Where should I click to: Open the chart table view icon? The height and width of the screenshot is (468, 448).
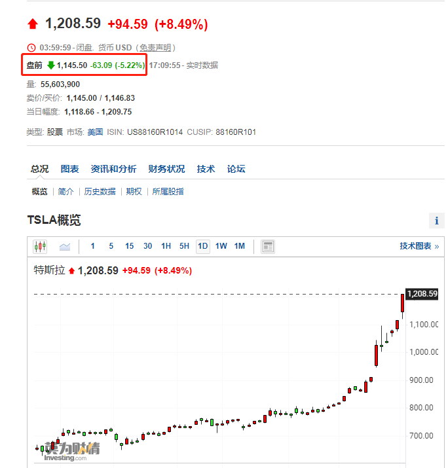click(268, 247)
